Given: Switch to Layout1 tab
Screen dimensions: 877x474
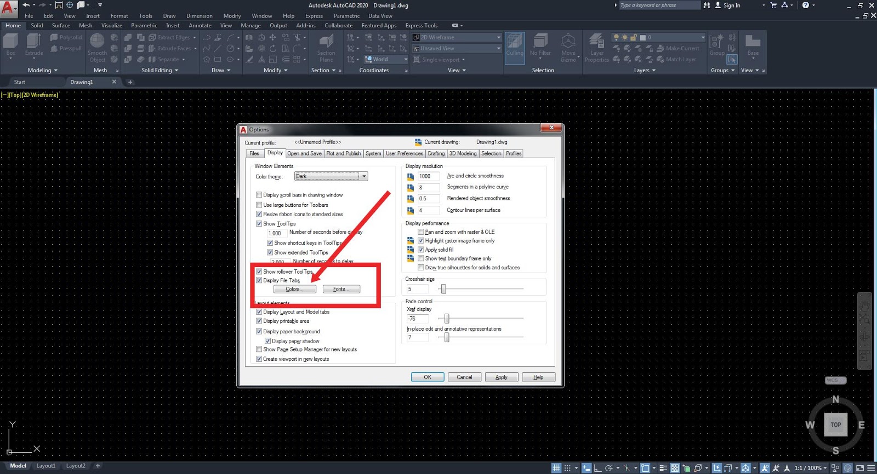Looking at the screenshot, I should click(x=46, y=466).
